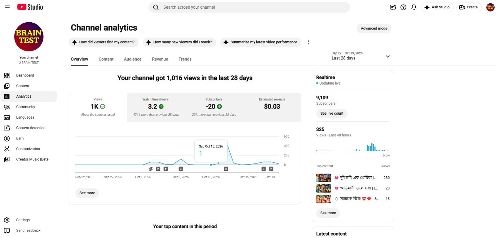Select the Estimated revenue metric card
The image size is (496, 238).
point(272,107)
